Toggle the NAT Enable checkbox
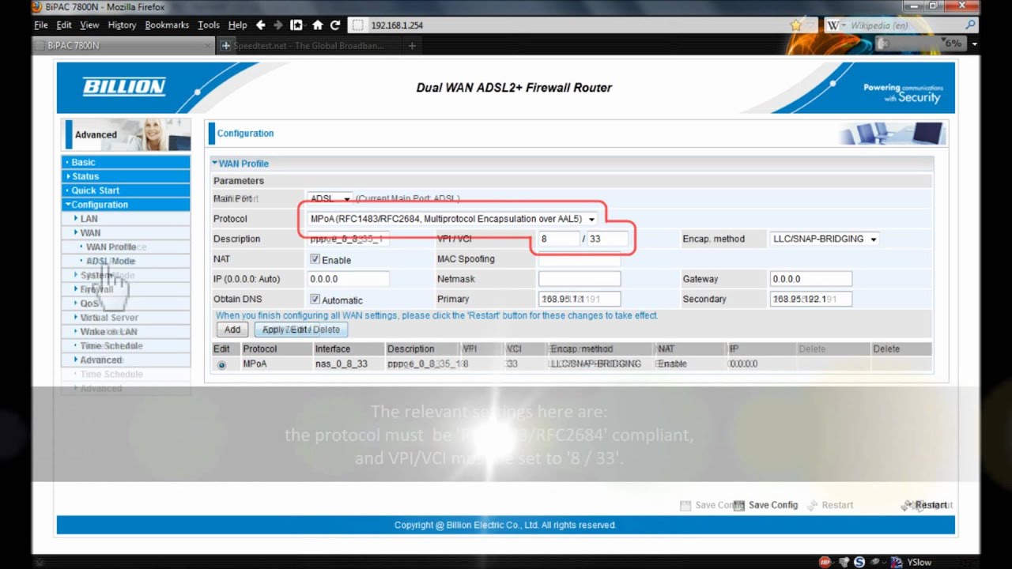Image resolution: width=1012 pixels, height=569 pixels. click(315, 259)
